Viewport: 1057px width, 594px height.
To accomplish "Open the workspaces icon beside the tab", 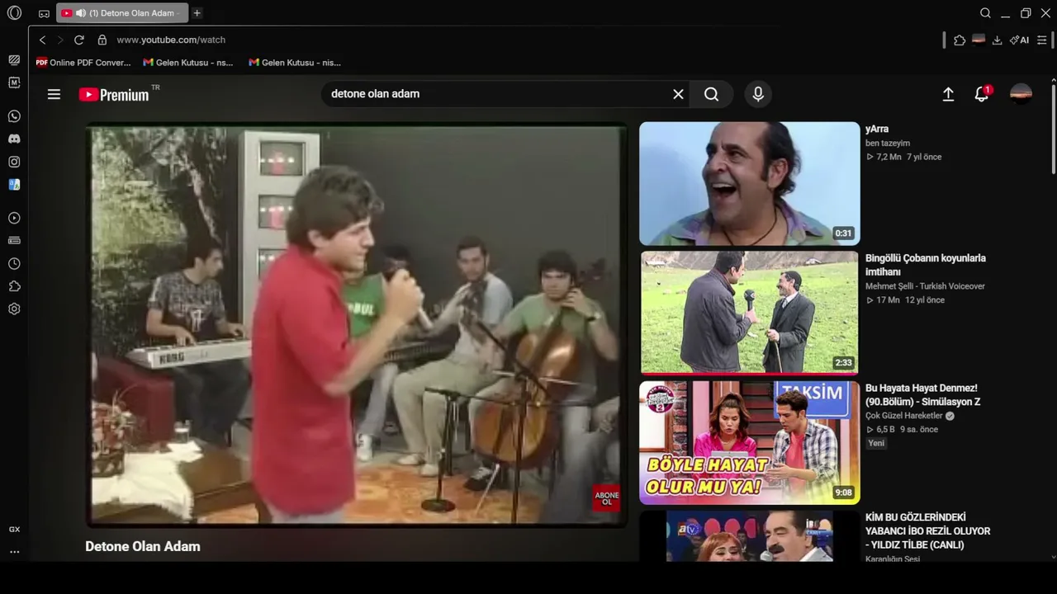I will click(44, 13).
